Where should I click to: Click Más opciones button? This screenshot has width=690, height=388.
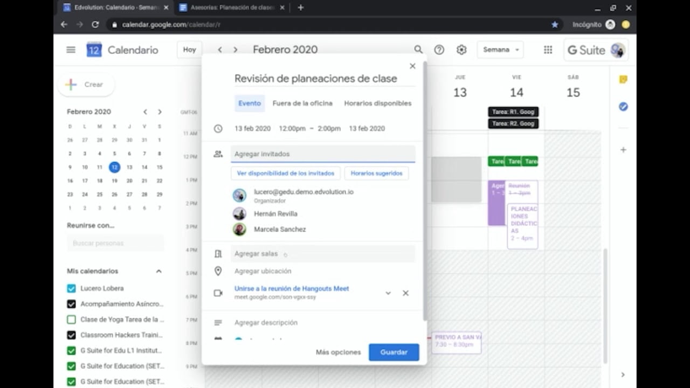tap(339, 352)
